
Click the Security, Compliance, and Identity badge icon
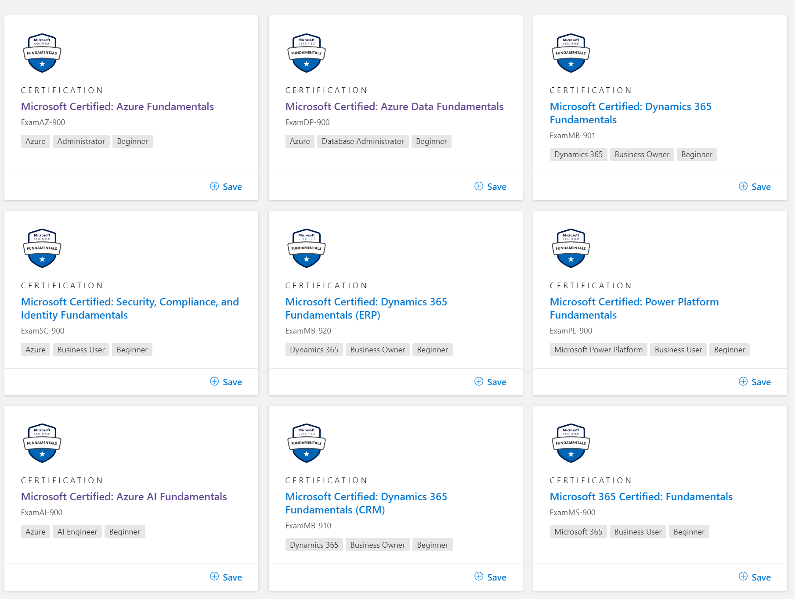tap(42, 248)
